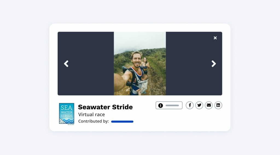Click the smiling man's face in the photo

pyautogui.click(x=137, y=60)
